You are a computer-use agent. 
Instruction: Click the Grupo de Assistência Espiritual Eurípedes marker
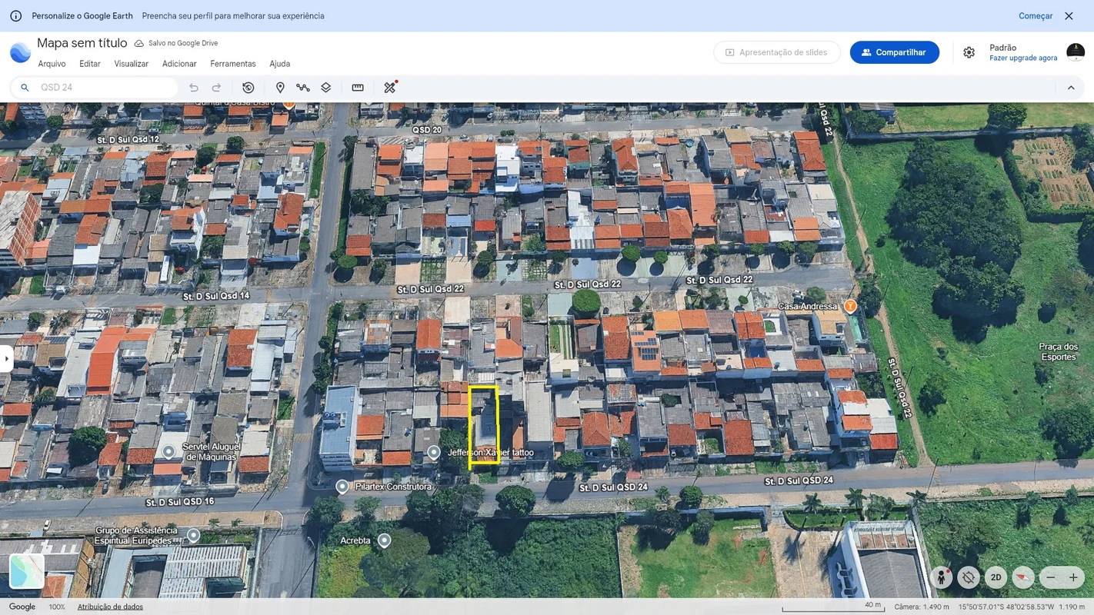pyautogui.click(x=194, y=535)
